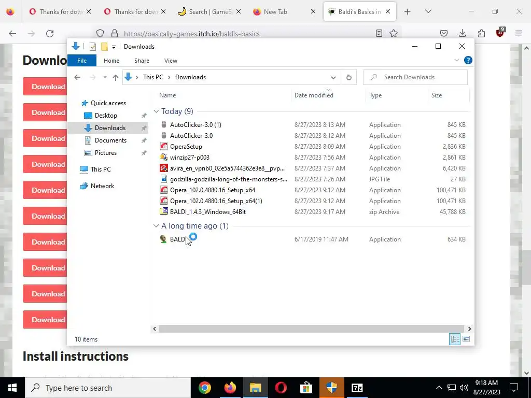Go up one folder level in Explorer
Image resolution: width=531 pixels, height=398 pixels.
coord(116,77)
